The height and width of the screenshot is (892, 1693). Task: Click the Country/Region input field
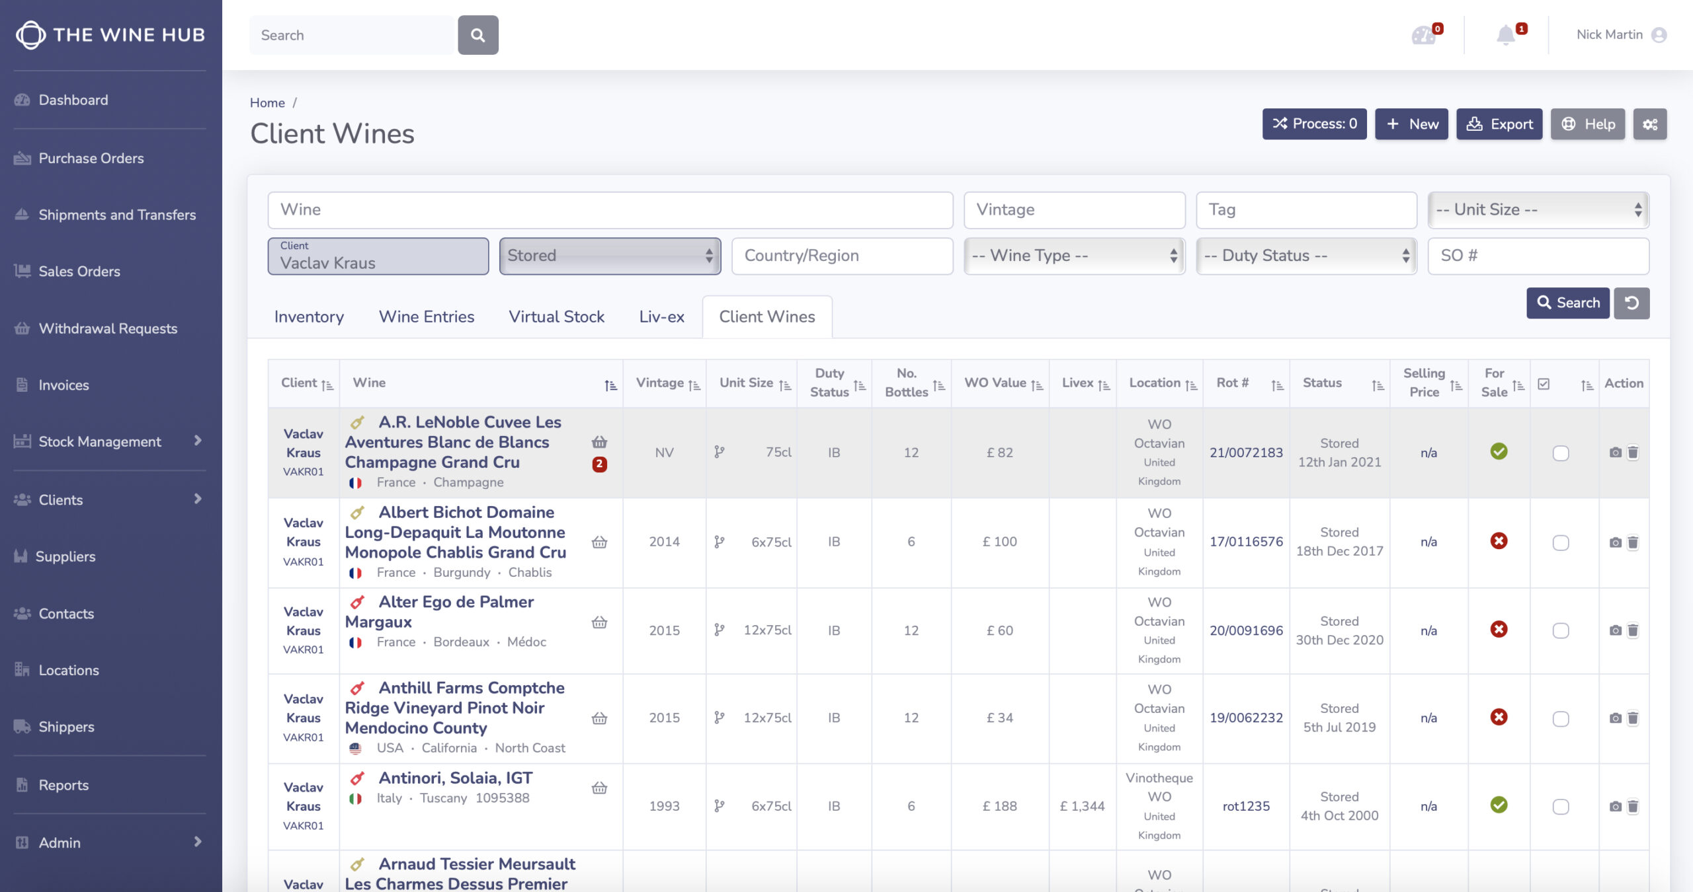coord(842,256)
